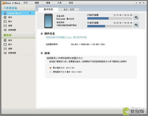
Task: Click device name Galaxy Note3 text
Action: (65, 19)
